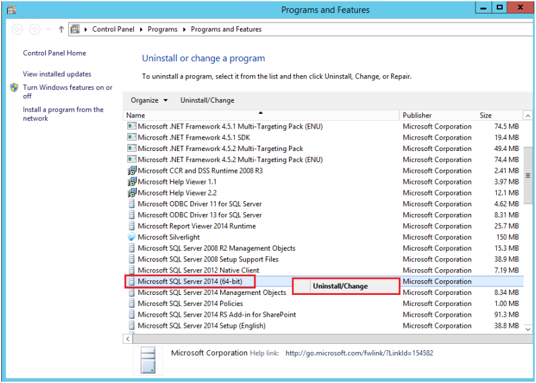
Task: Select Microsoft SQL Server 2014 Management Objects
Action: click(212, 292)
